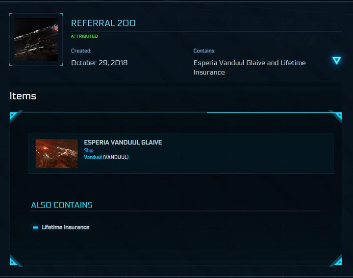Image resolution: width=353 pixels, height=278 pixels.
Task: Click the Items panel's upper-right corner bracket
Action: click(336, 116)
